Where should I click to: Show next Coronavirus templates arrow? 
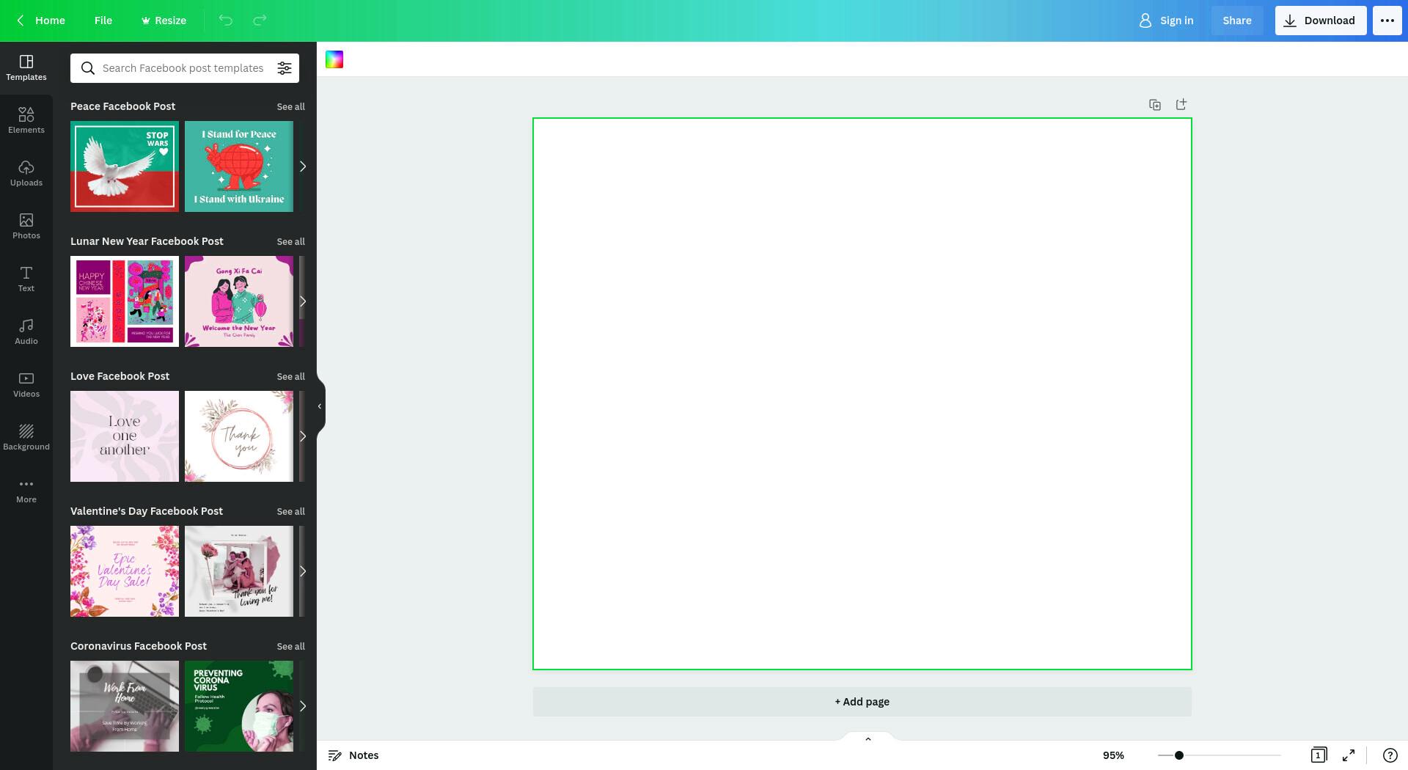click(x=302, y=706)
